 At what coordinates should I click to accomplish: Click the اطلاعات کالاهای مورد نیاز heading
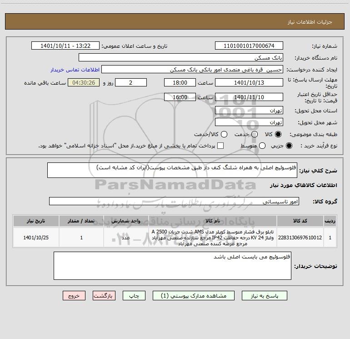pyautogui.click(x=304, y=185)
